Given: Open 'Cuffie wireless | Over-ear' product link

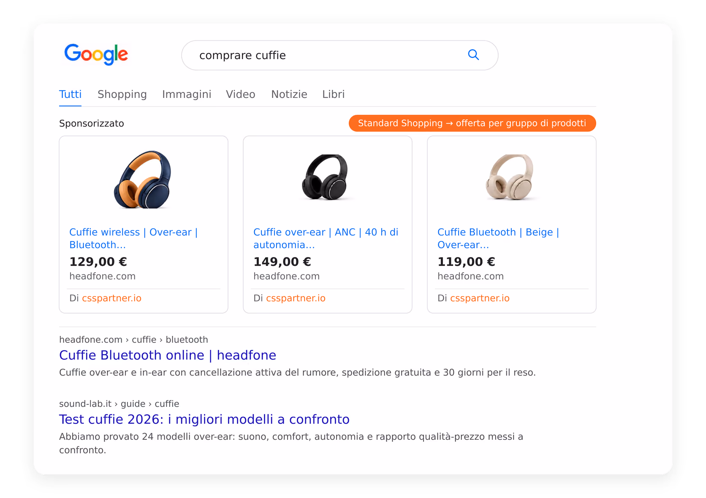Looking at the screenshot, I should (x=133, y=238).
